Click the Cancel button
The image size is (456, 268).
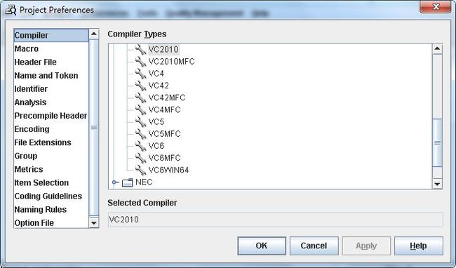click(x=314, y=246)
